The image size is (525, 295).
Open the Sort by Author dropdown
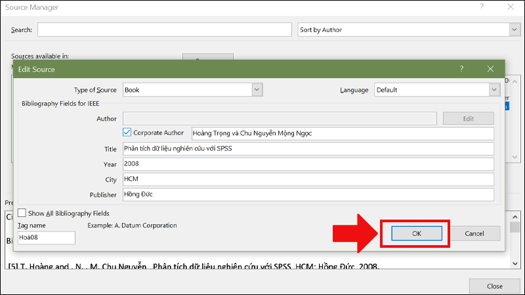pyautogui.click(x=514, y=29)
